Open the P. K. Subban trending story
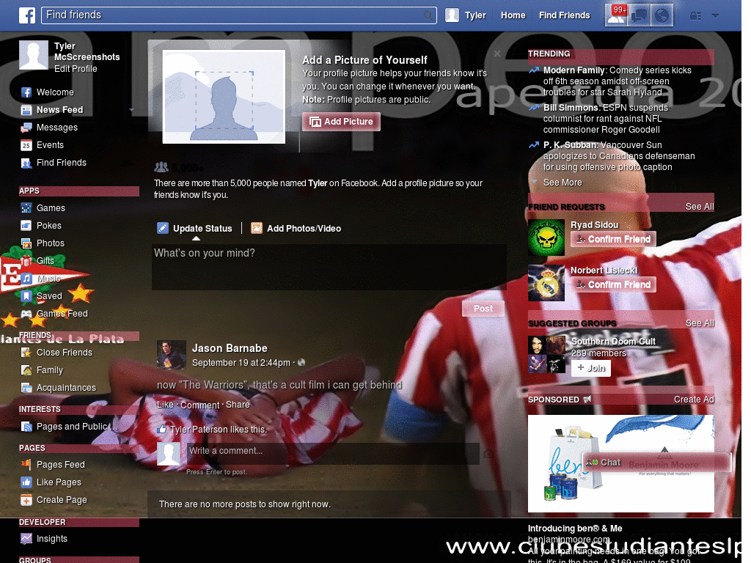This screenshot has height=563, width=751. click(x=619, y=156)
